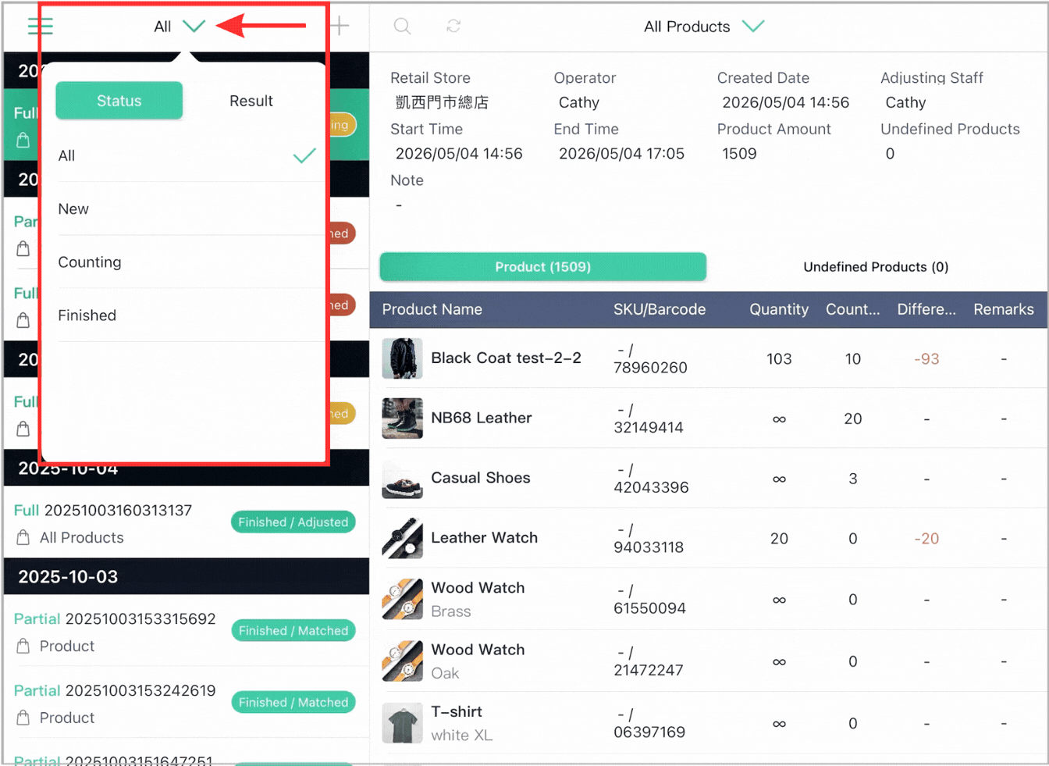Select the All status option
Screen dimensions: 1049x766
pyautogui.click(x=187, y=155)
